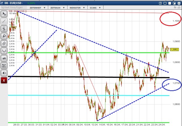Open the ZEITEINHEIT dropdown
Image resolution: width=182 pixels, height=126 pixels.
[37, 8]
